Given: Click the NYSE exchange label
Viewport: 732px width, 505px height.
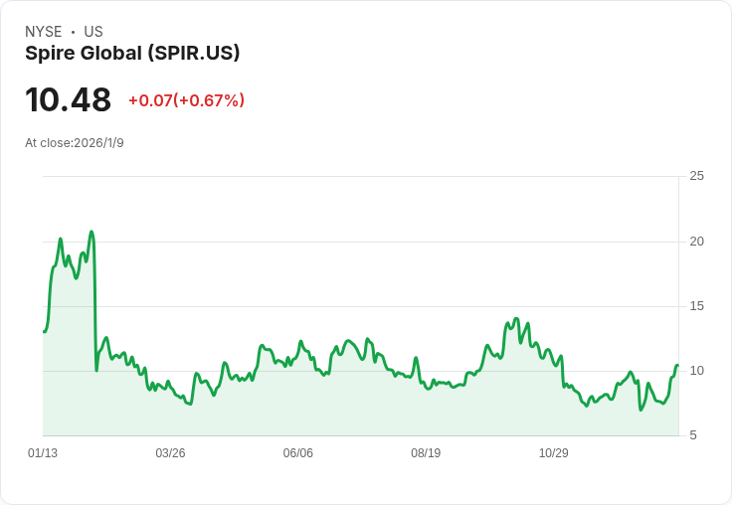Looking at the screenshot, I should coord(44,32).
